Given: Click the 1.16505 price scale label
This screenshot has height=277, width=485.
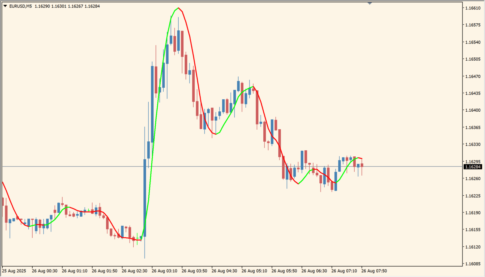Looking at the screenshot, I should click(x=473, y=59).
